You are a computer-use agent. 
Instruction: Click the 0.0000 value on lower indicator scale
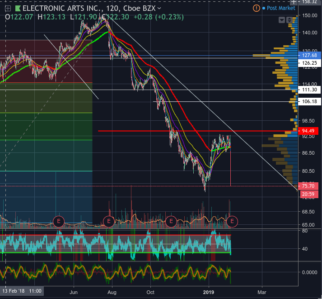click(309, 272)
